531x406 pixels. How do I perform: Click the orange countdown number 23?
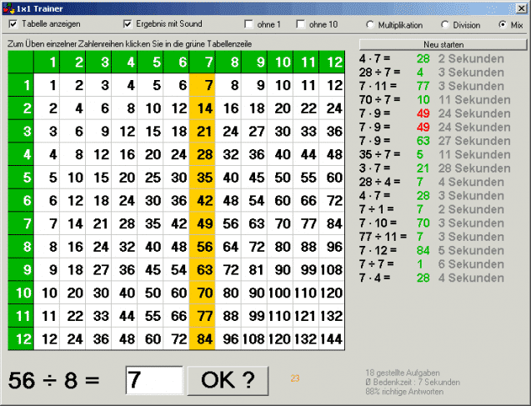point(295,378)
